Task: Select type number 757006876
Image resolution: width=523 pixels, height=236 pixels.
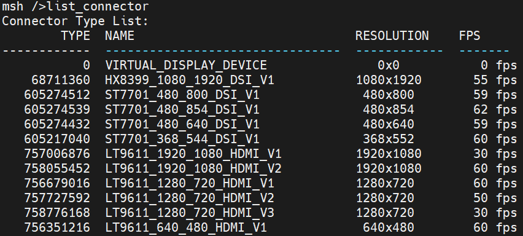Action: coord(57,154)
